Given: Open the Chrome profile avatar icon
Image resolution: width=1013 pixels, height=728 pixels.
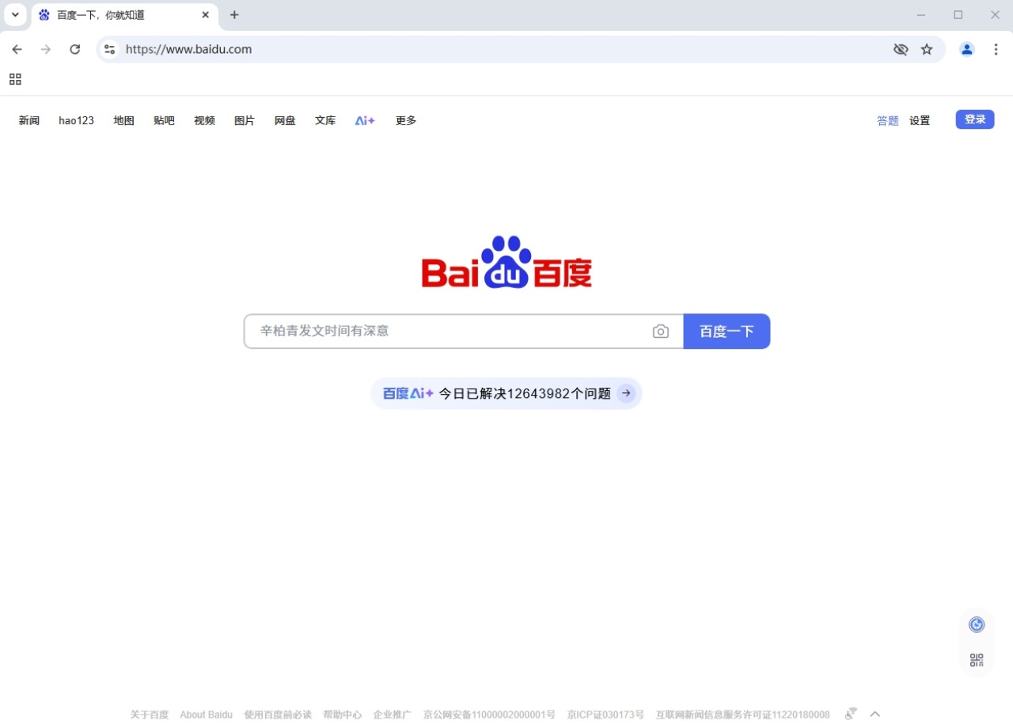Looking at the screenshot, I should tap(967, 49).
